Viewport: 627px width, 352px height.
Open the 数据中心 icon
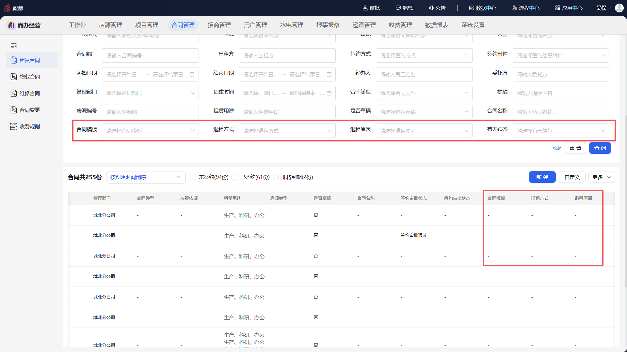[x=472, y=8]
